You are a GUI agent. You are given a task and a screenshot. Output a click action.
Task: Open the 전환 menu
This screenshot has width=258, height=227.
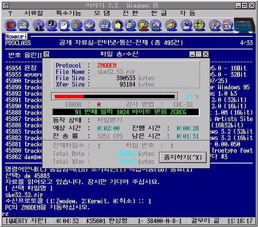coord(130,13)
